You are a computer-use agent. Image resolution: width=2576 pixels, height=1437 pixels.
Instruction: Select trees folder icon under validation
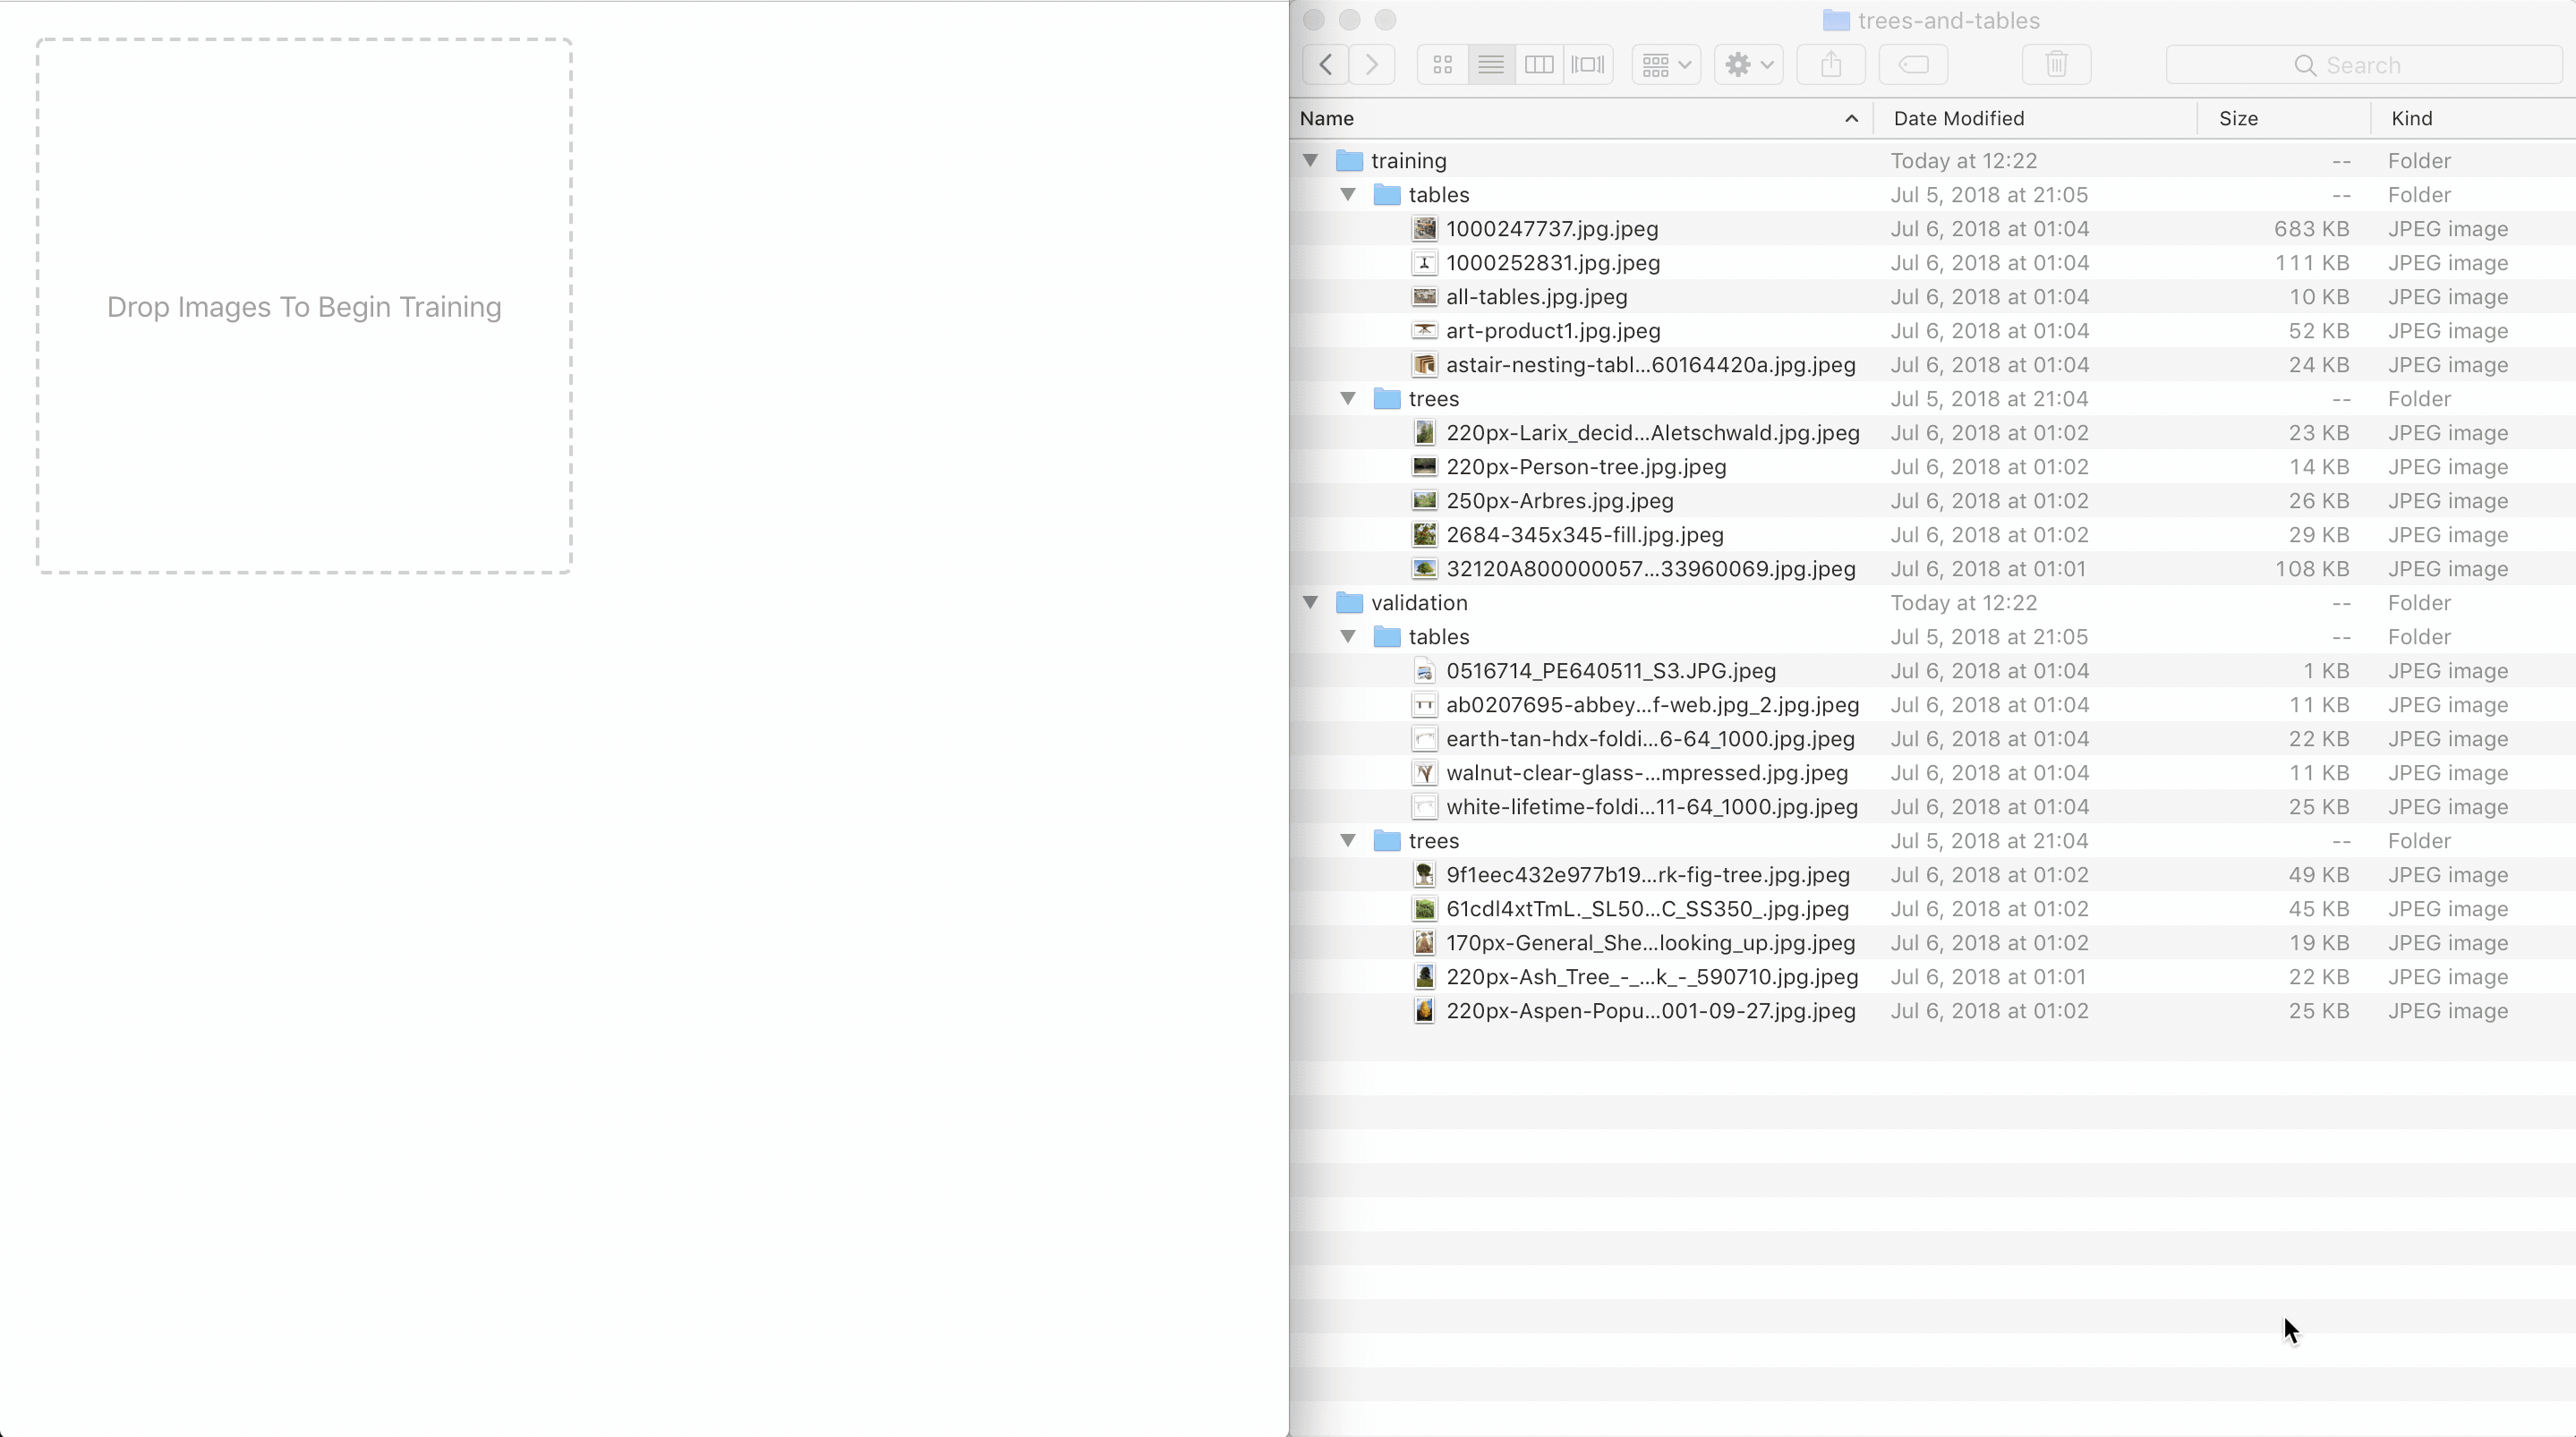pyautogui.click(x=1386, y=840)
